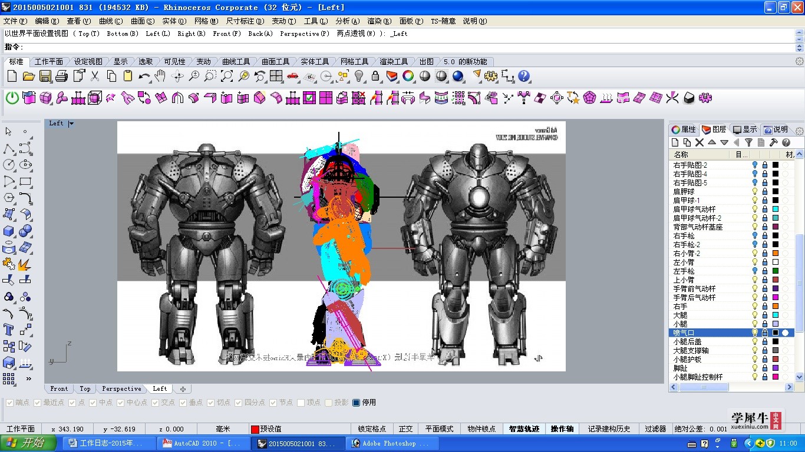This screenshot has height=452, width=805.
Task: Toggle 平面模式 in status bar
Action: 439,428
